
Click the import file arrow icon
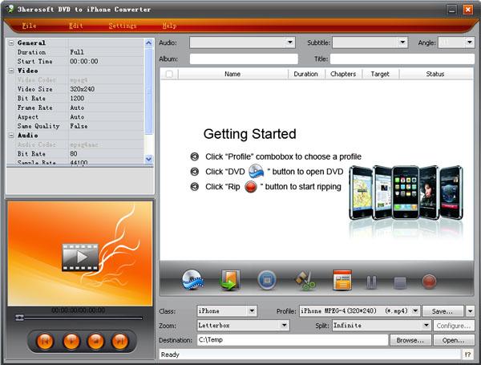(230, 280)
